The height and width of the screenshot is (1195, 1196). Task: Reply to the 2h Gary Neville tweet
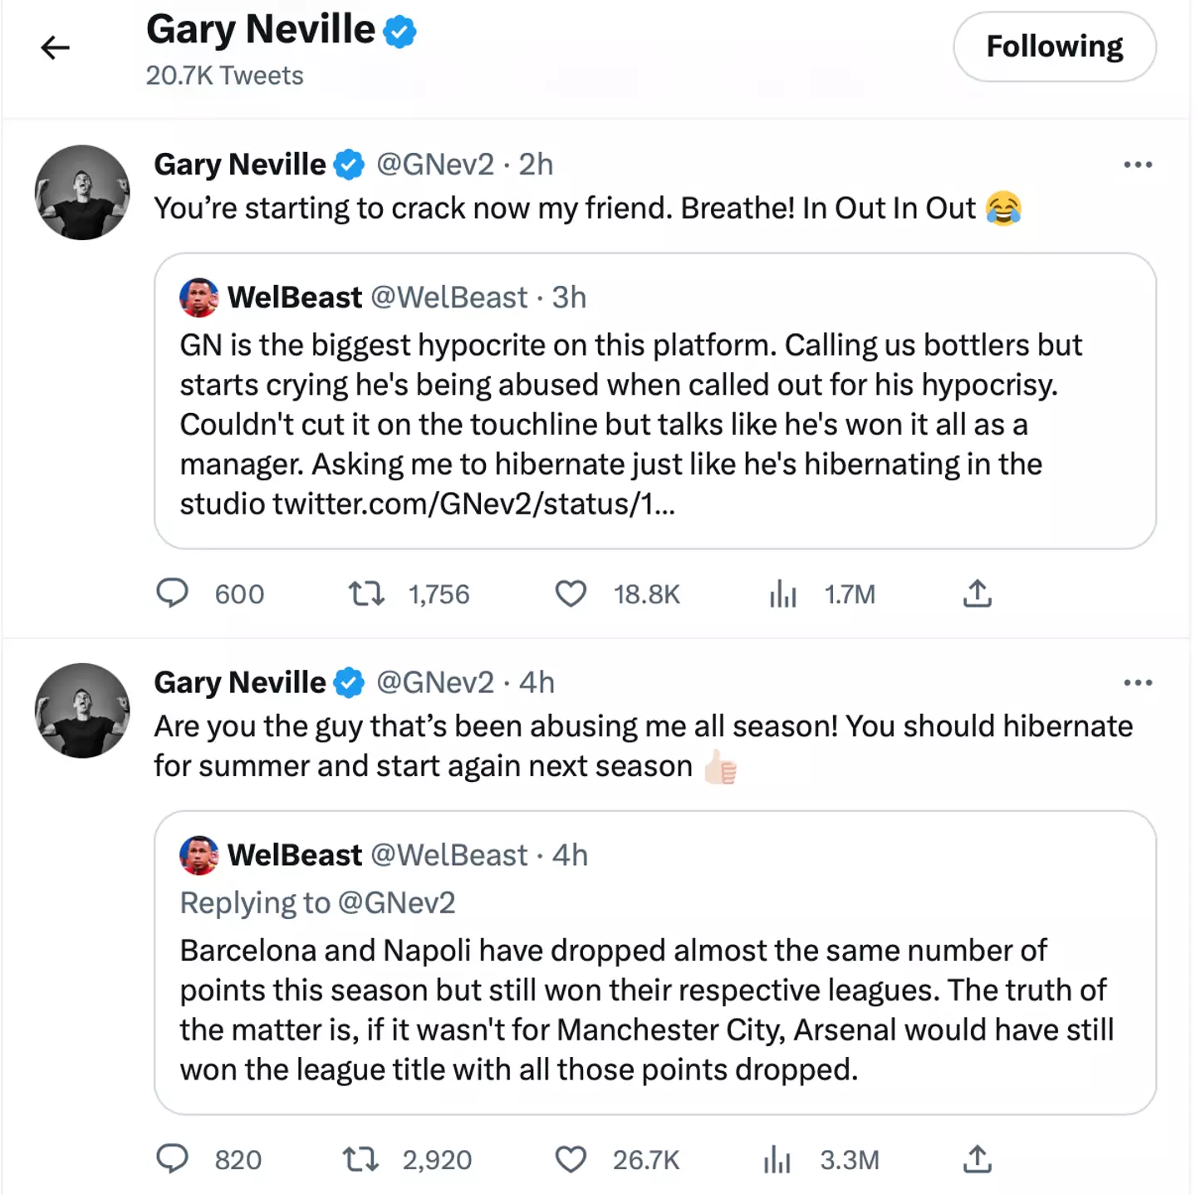tap(173, 593)
